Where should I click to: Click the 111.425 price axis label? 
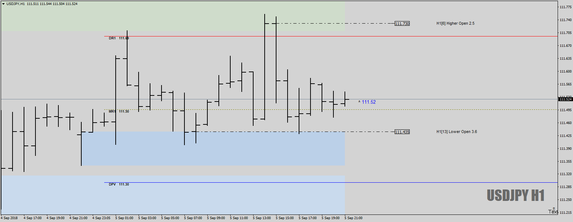pos(565,136)
